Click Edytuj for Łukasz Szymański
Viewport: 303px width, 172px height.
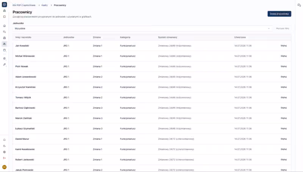284,128
